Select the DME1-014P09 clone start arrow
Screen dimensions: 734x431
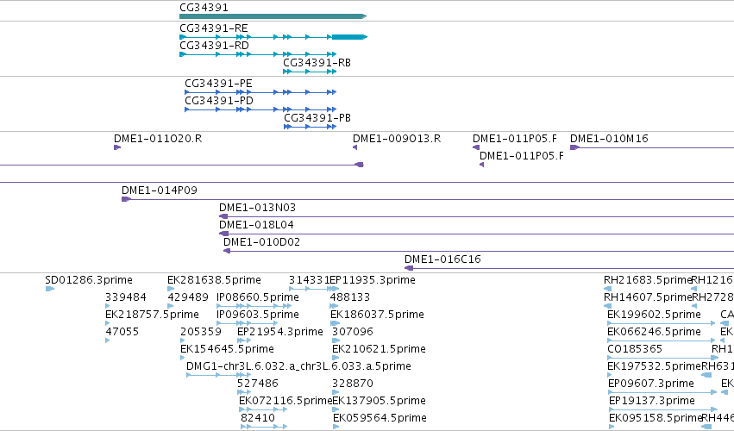click(x=126, y=199)
